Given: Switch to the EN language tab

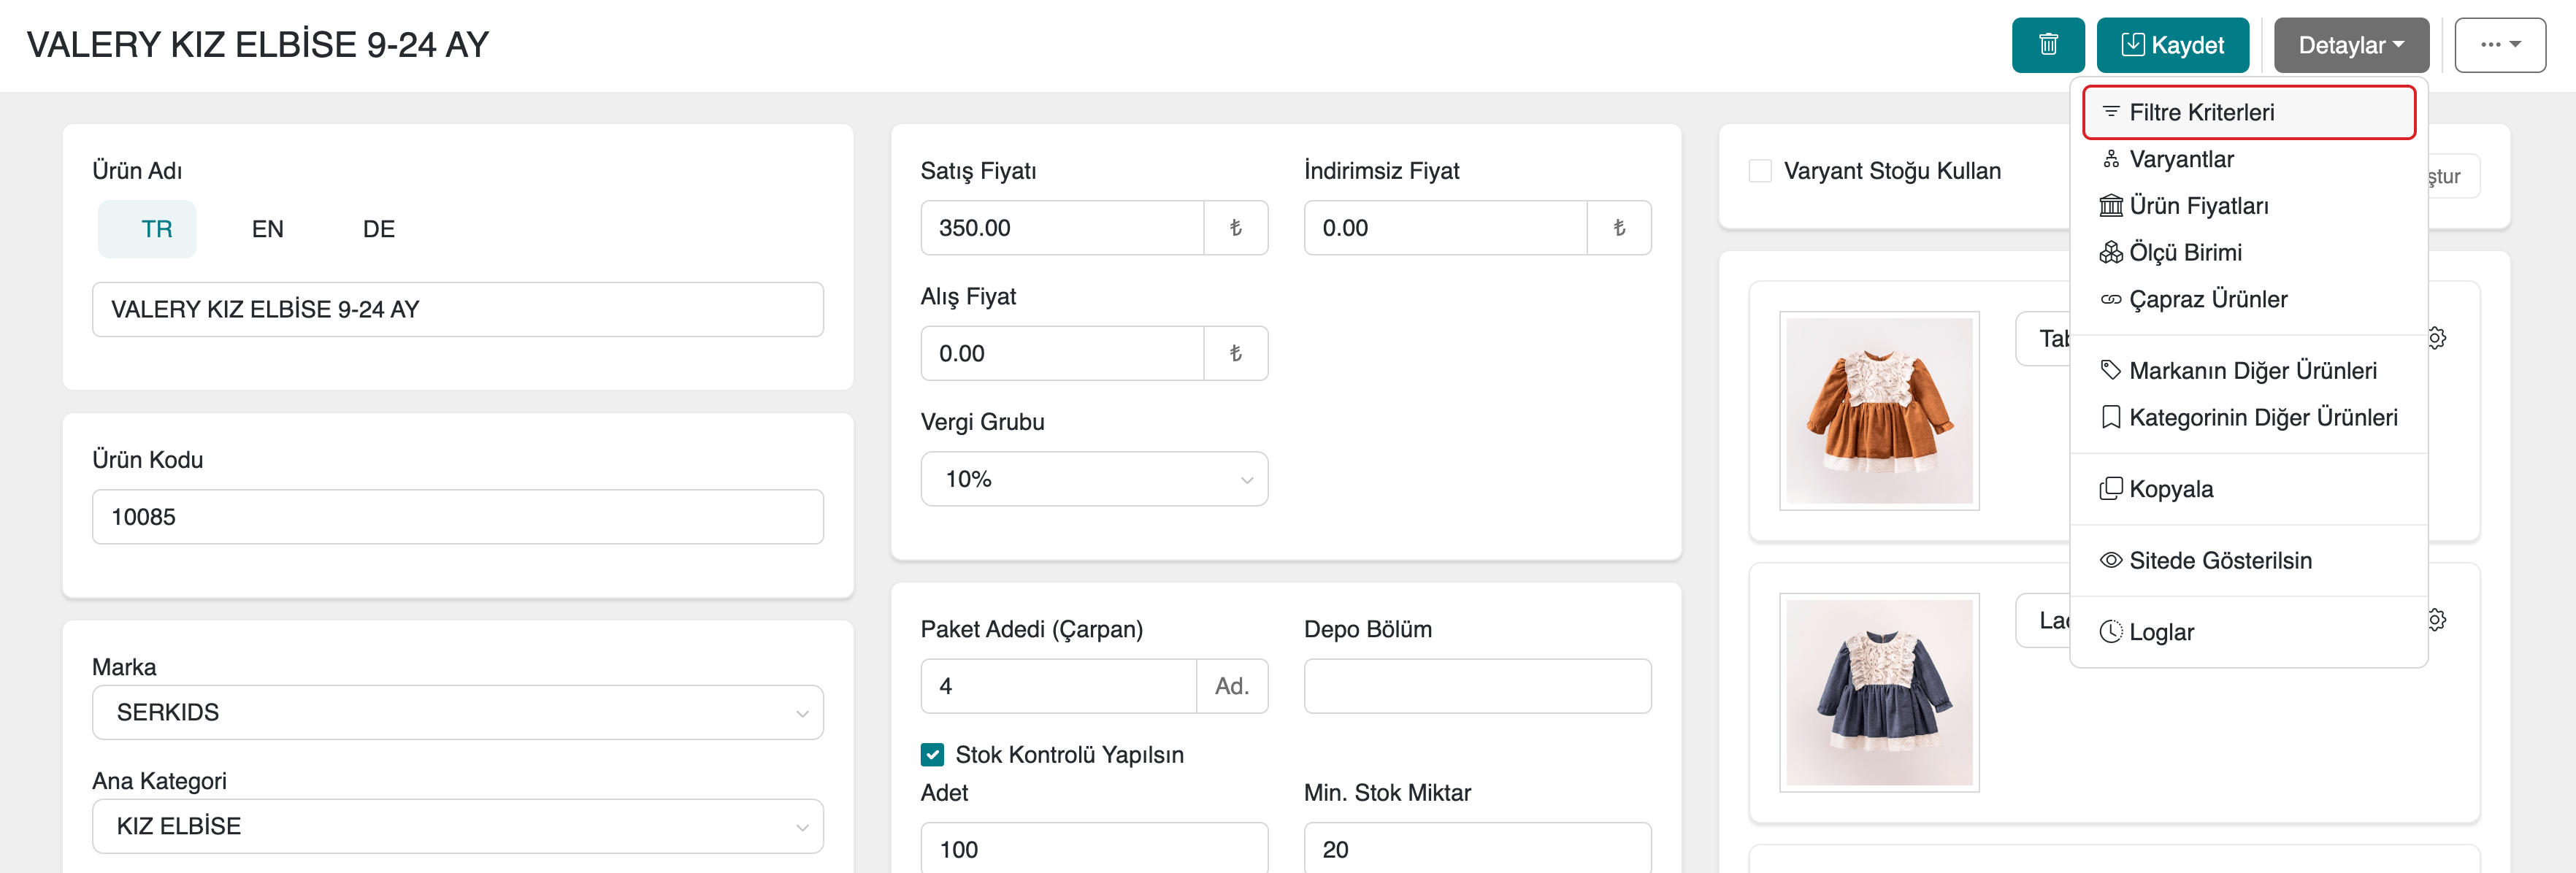Looking at the screenshot, I should coord(267,230).
